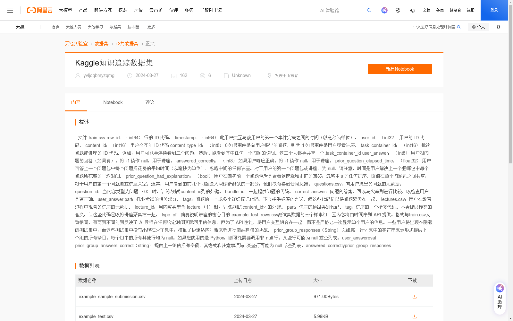This screenshot has height=321, width=513.
Task: Open 天池学习 in Tianchi navigation
Action: tap(95, 27)
